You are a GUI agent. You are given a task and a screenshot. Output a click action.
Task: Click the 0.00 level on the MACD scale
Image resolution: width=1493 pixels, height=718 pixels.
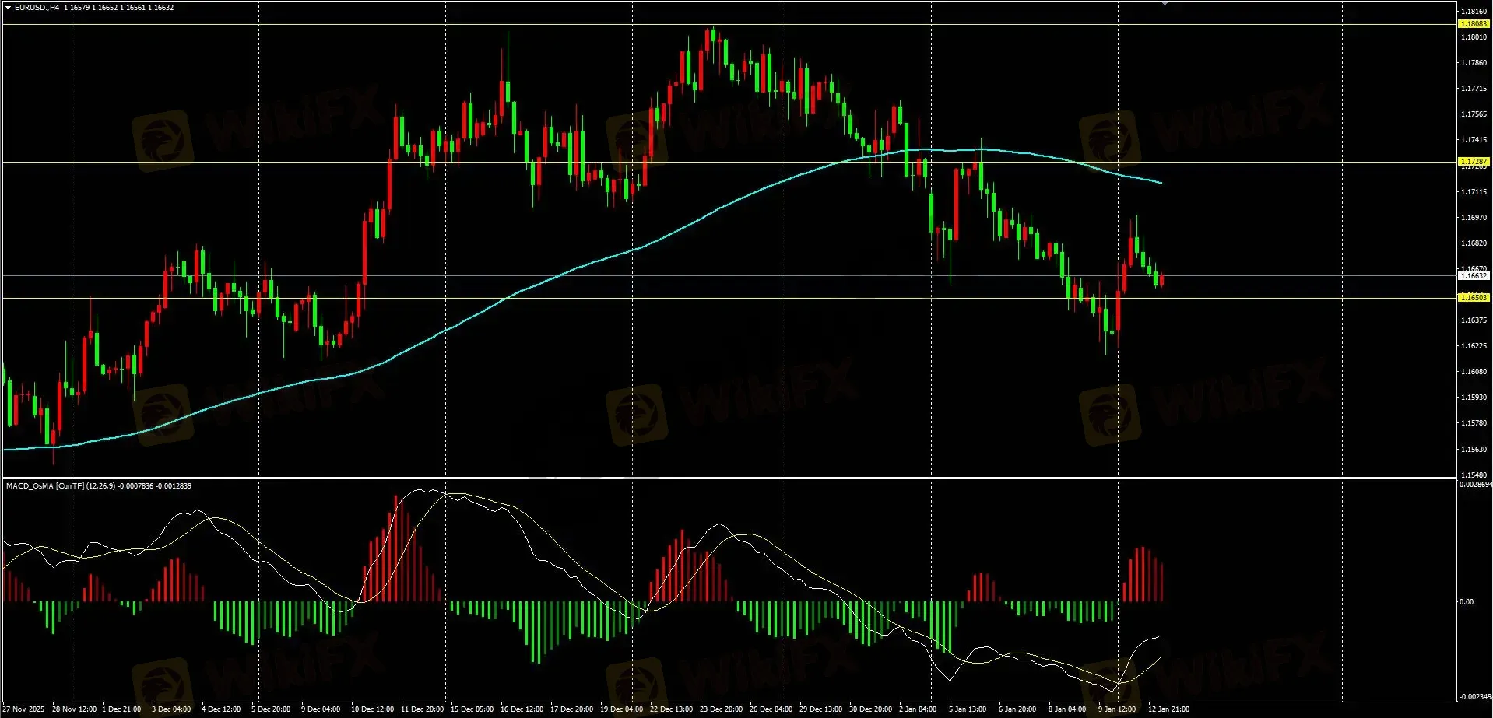tap(1467, 602)
